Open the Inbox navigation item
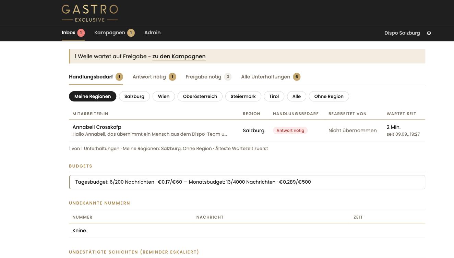 pos(73,33)
